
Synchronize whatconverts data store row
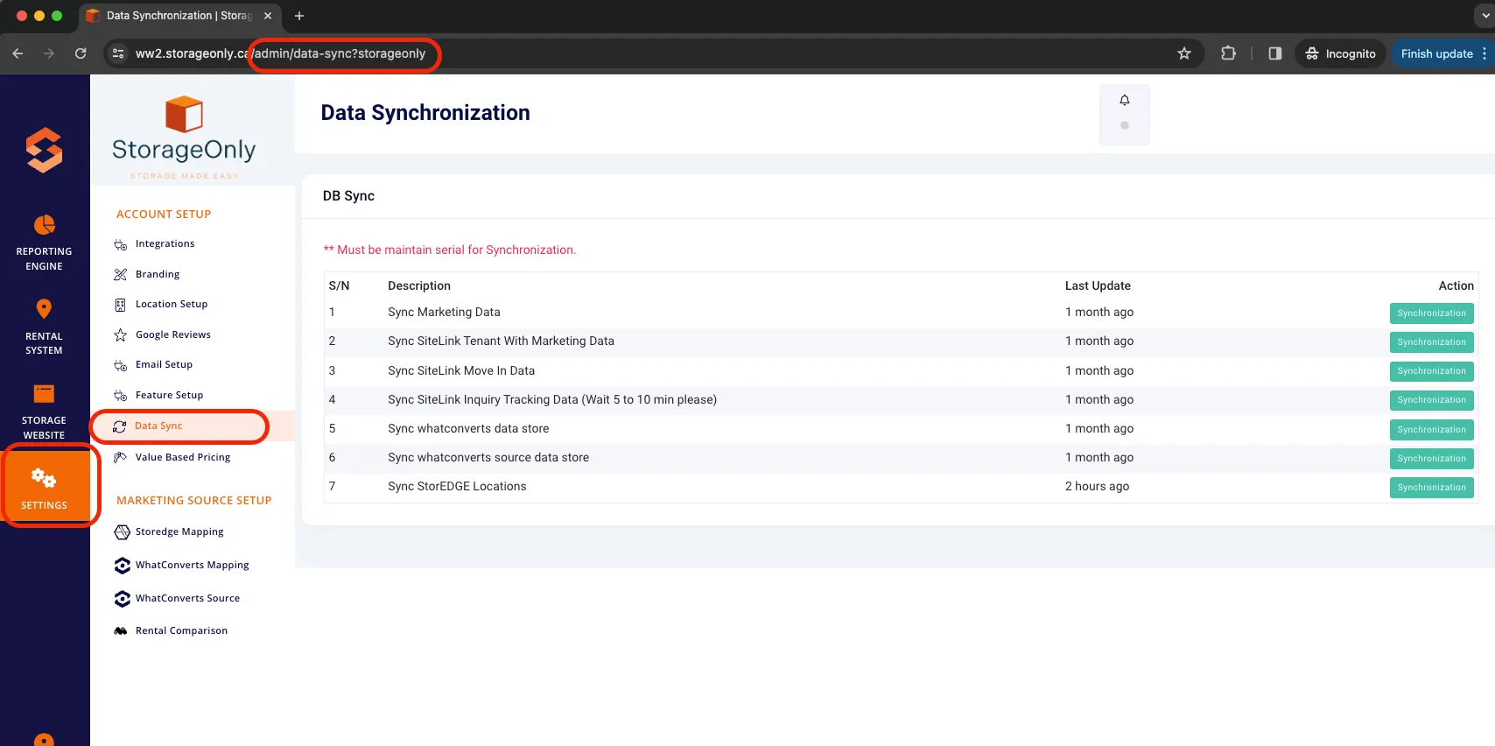tap(1431, 430)
